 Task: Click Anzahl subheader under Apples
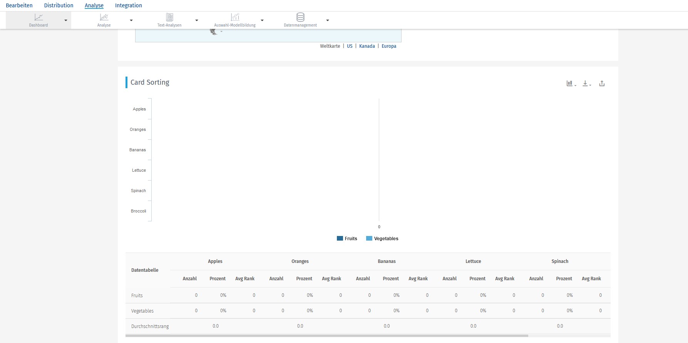pyautogui.click(x=190, y=279)
